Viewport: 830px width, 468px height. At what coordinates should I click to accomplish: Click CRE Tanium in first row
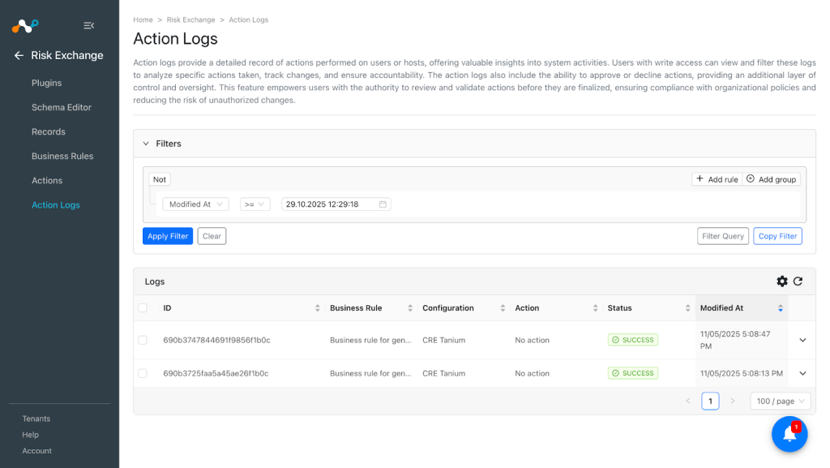coord(443,341)
